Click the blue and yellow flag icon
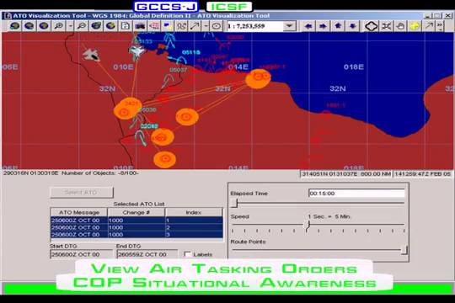Screen dimensions: 455x303 [x=168, y=26]
